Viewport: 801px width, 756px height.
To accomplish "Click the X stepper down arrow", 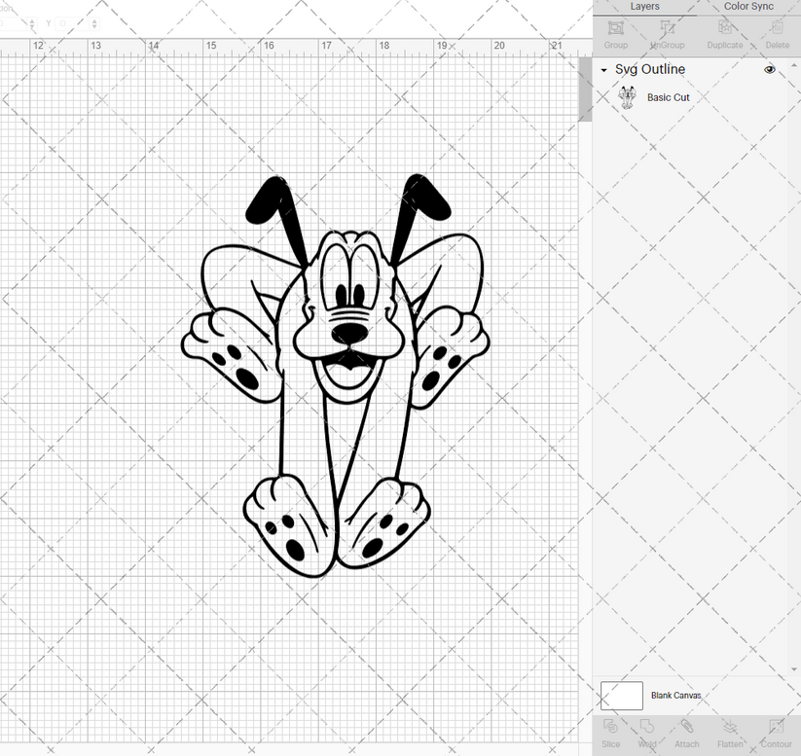I will click(x=32, y=28).
